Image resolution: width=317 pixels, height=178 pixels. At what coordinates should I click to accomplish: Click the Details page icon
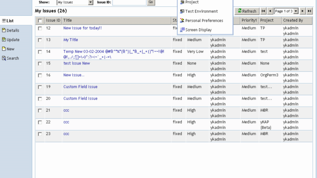click(x=3, y=30)
